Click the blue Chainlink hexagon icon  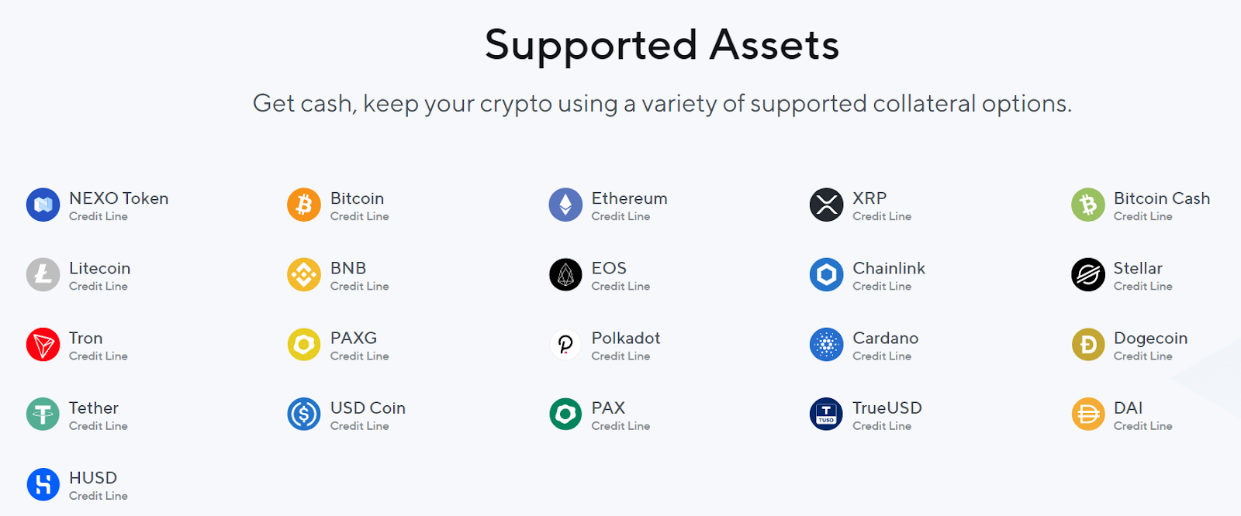(827, 275)
